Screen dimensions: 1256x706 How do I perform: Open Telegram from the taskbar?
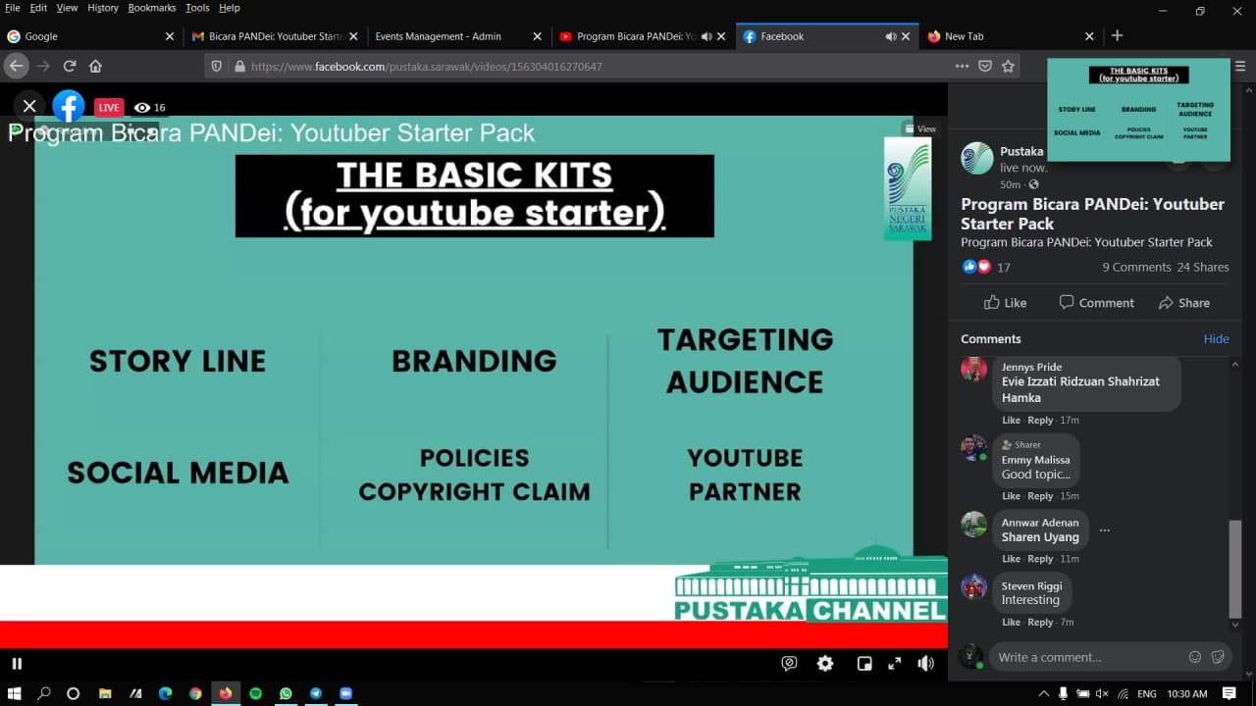click(315, 693)
